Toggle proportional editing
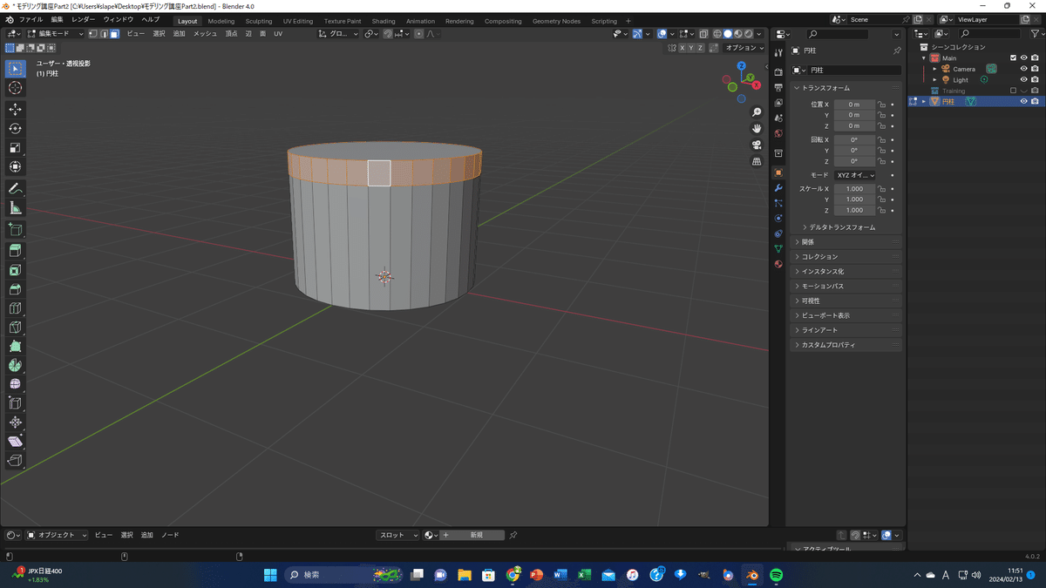1046x588 pixels. click(419, 34)
